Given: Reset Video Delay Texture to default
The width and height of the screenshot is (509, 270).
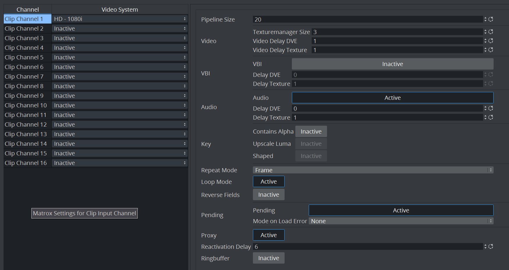Looking at the screenshot, I should click(491, 50).
